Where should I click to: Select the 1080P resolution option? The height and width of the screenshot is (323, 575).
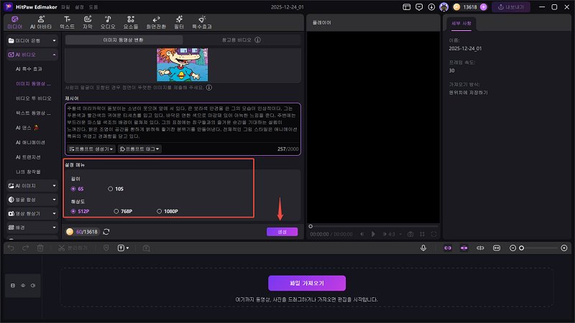(x=167, y=211)
